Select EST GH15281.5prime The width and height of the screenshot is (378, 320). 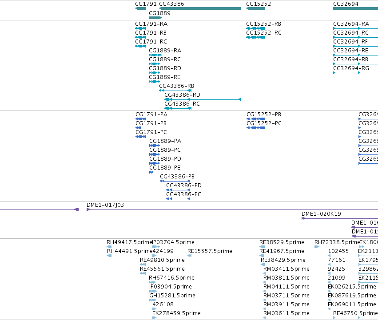(172, 296)
